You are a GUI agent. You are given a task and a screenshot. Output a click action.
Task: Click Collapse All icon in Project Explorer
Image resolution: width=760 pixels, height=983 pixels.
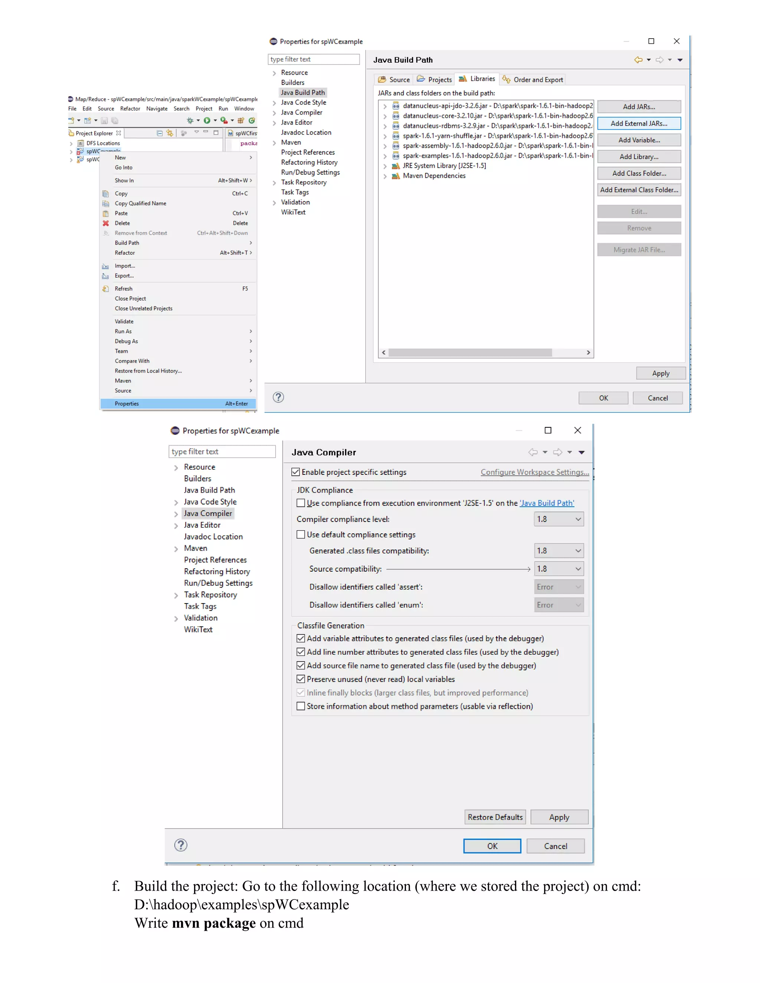click(x=159, y=133)
